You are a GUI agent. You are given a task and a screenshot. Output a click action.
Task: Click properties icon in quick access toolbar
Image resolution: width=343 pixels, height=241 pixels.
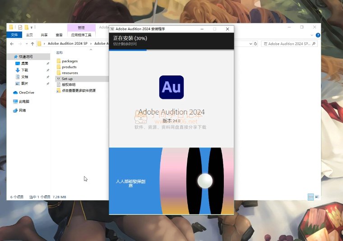20,28
